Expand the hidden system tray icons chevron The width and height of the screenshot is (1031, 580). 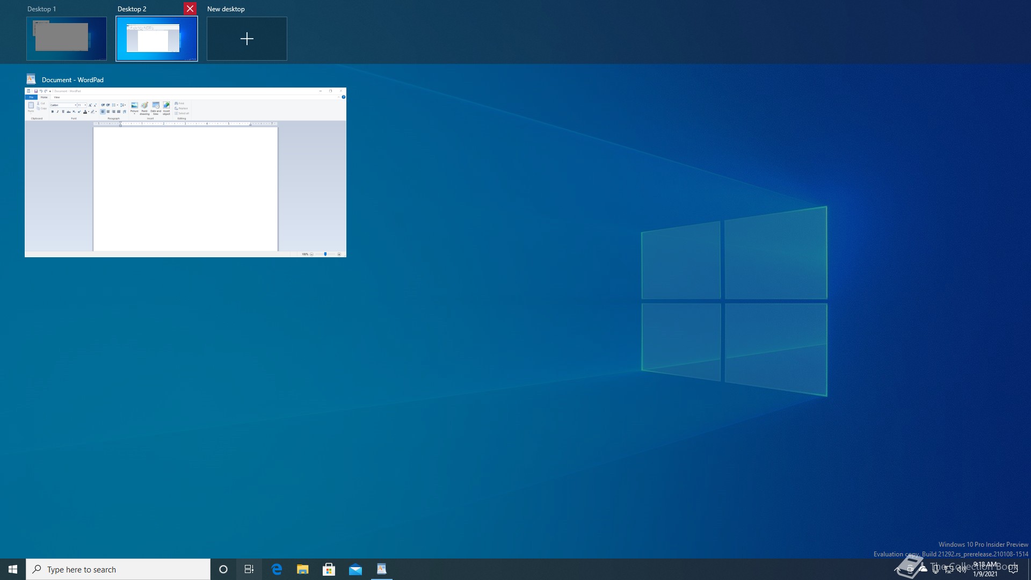click(897, 569)
